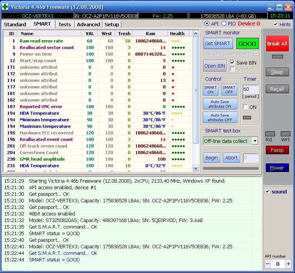
Task: Click the SMART OFF button
Action: [229, 90]
